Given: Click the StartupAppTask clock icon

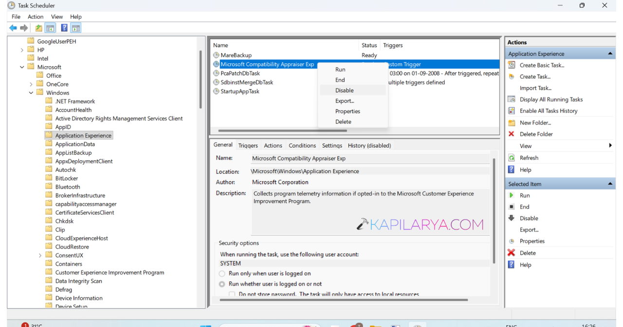Looking at the screenshot, I should pyautogui.click(x=216, y=91).
